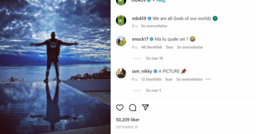View '13 likerklikk' on iam_nikky comment

click(151, 79)
